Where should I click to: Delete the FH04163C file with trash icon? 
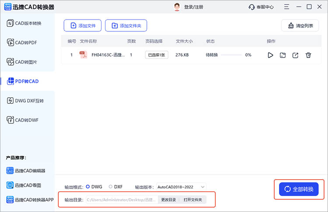click(308, 55)
